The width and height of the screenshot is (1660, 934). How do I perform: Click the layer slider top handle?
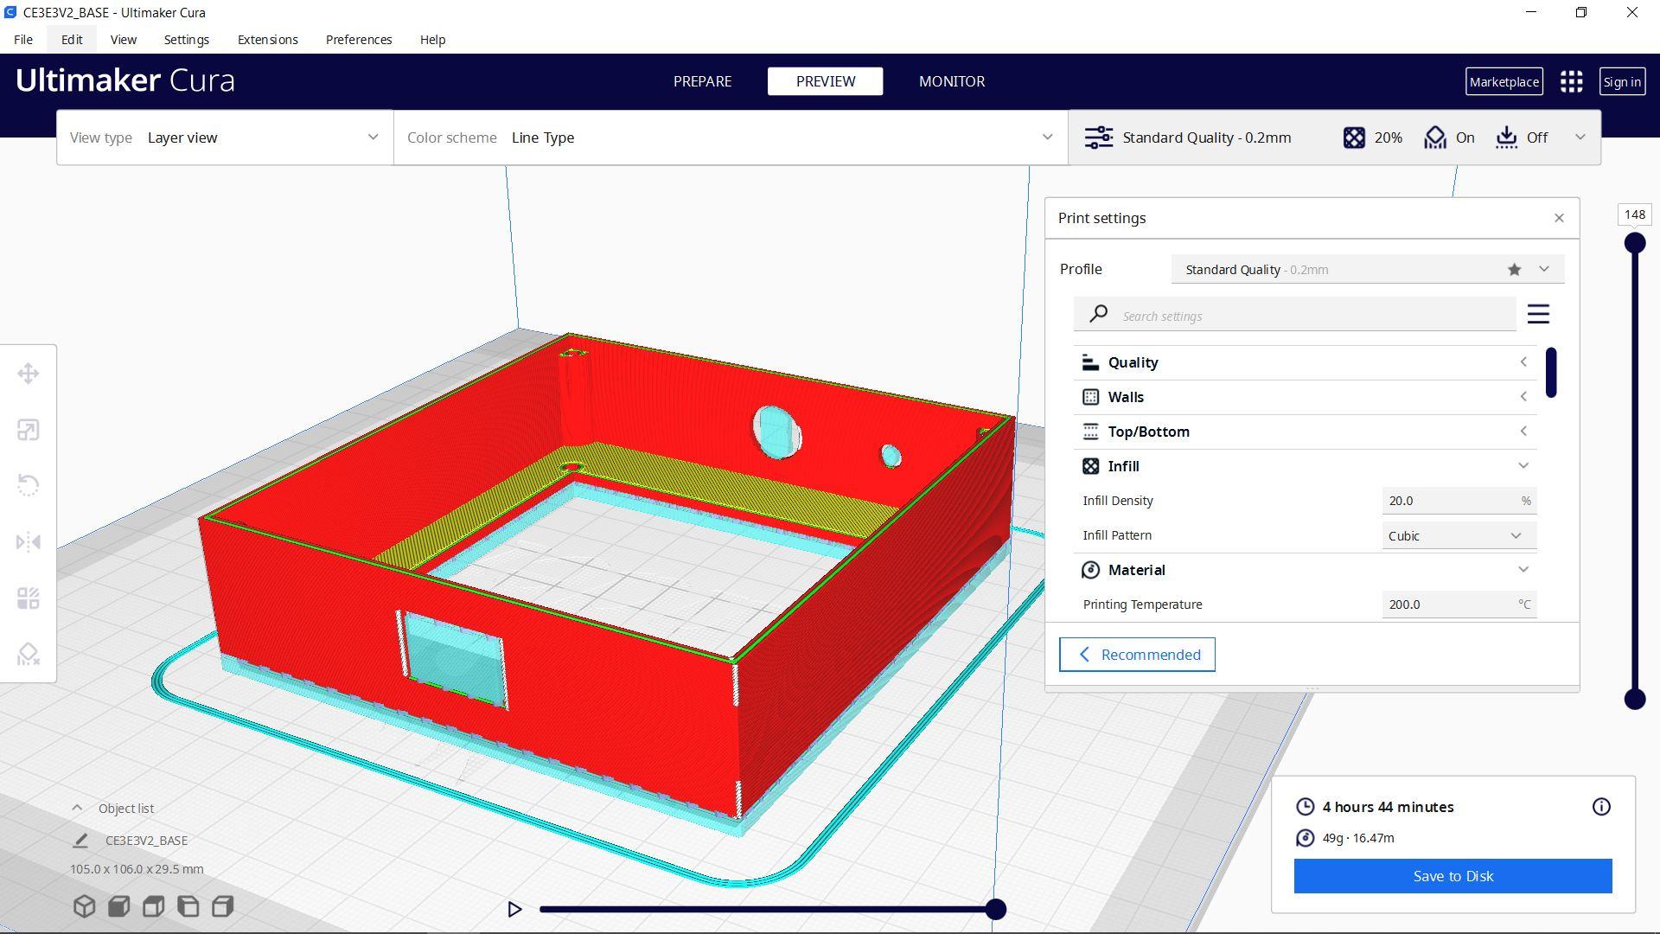[x=1634, y=243]
